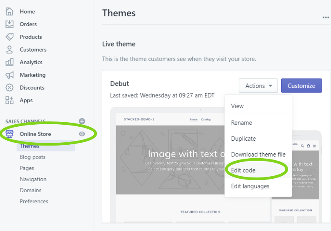This screenshot has height=231, width=331.
Task: Add a sales channel with plus icon
Action: tap(82, 121)
